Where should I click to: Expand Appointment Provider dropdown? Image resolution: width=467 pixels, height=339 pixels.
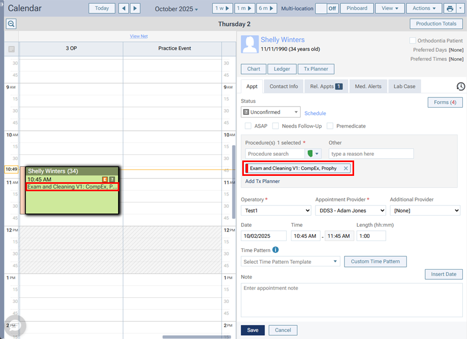click(x=350, y=210)
